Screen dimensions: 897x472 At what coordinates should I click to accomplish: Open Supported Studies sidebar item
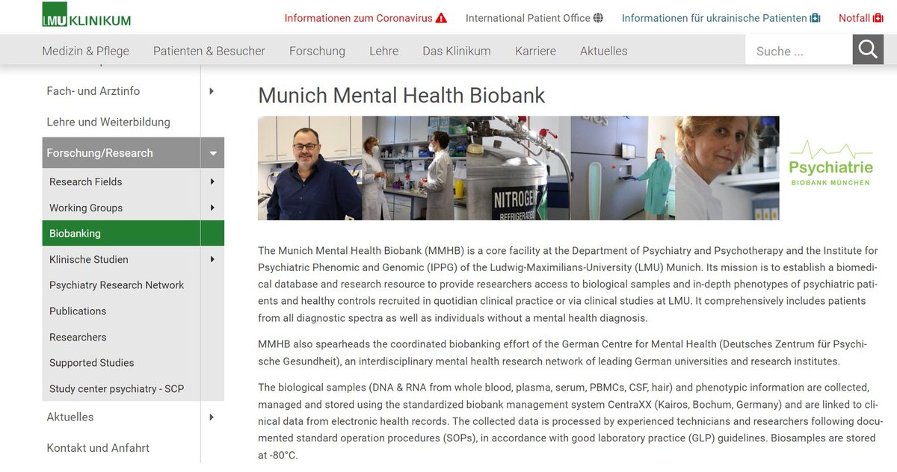pos(92,363)
